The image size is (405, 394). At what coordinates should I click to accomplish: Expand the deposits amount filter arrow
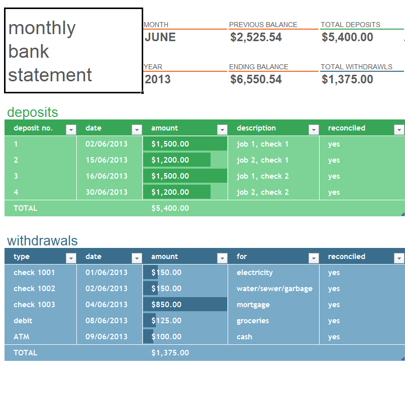[222, 130]
